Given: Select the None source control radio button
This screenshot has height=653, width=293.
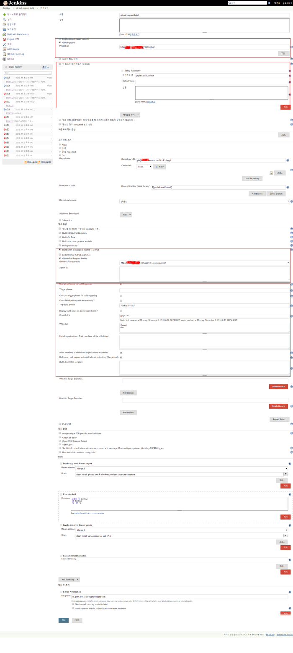Looking at the screenshot, I should (60, 144).
